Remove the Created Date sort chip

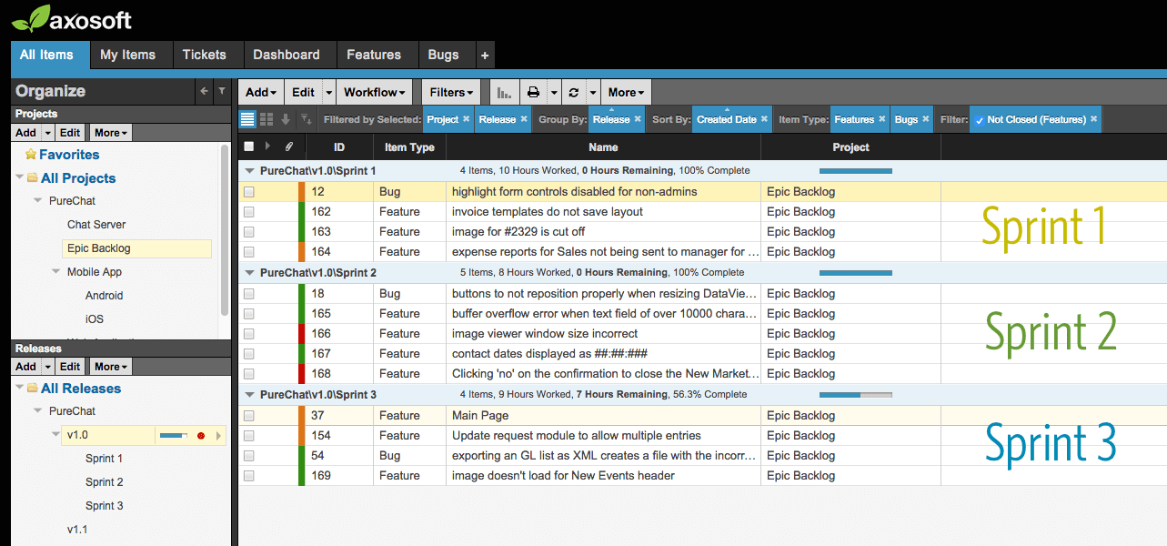[764, 119]
